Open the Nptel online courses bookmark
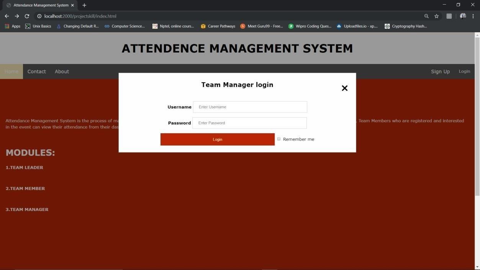 (173, 26)
